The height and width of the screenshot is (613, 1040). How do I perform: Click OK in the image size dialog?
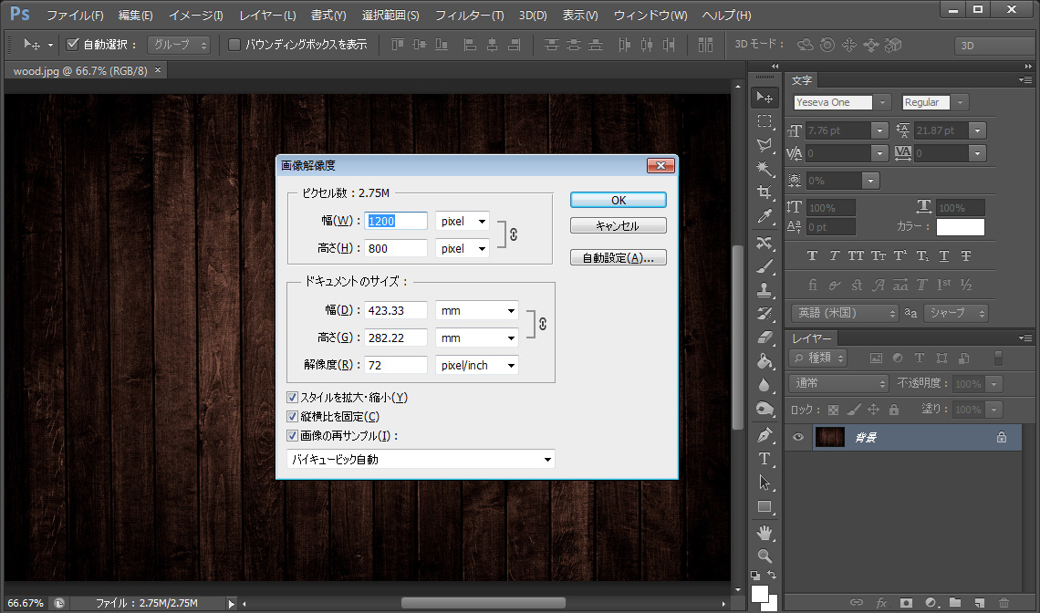pyautogui.click(x=618, y=200)
